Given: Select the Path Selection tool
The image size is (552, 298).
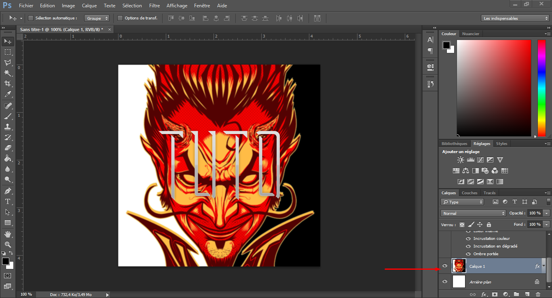Looking at the screenshot, I should point(8,212).
